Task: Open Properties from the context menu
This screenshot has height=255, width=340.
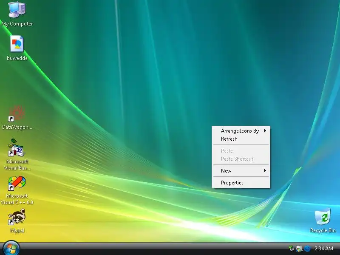Action: 241,183
